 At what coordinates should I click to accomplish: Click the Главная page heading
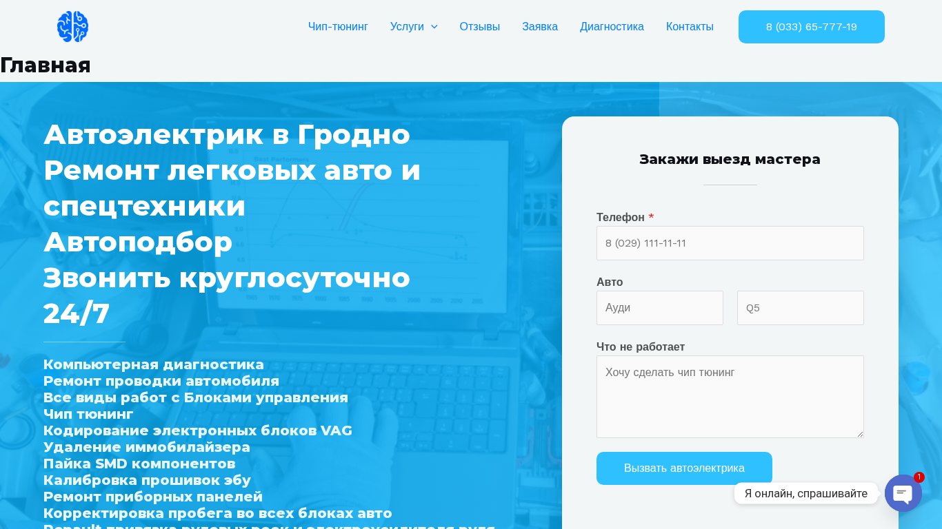pyautogui.click(x=46, y=65)
